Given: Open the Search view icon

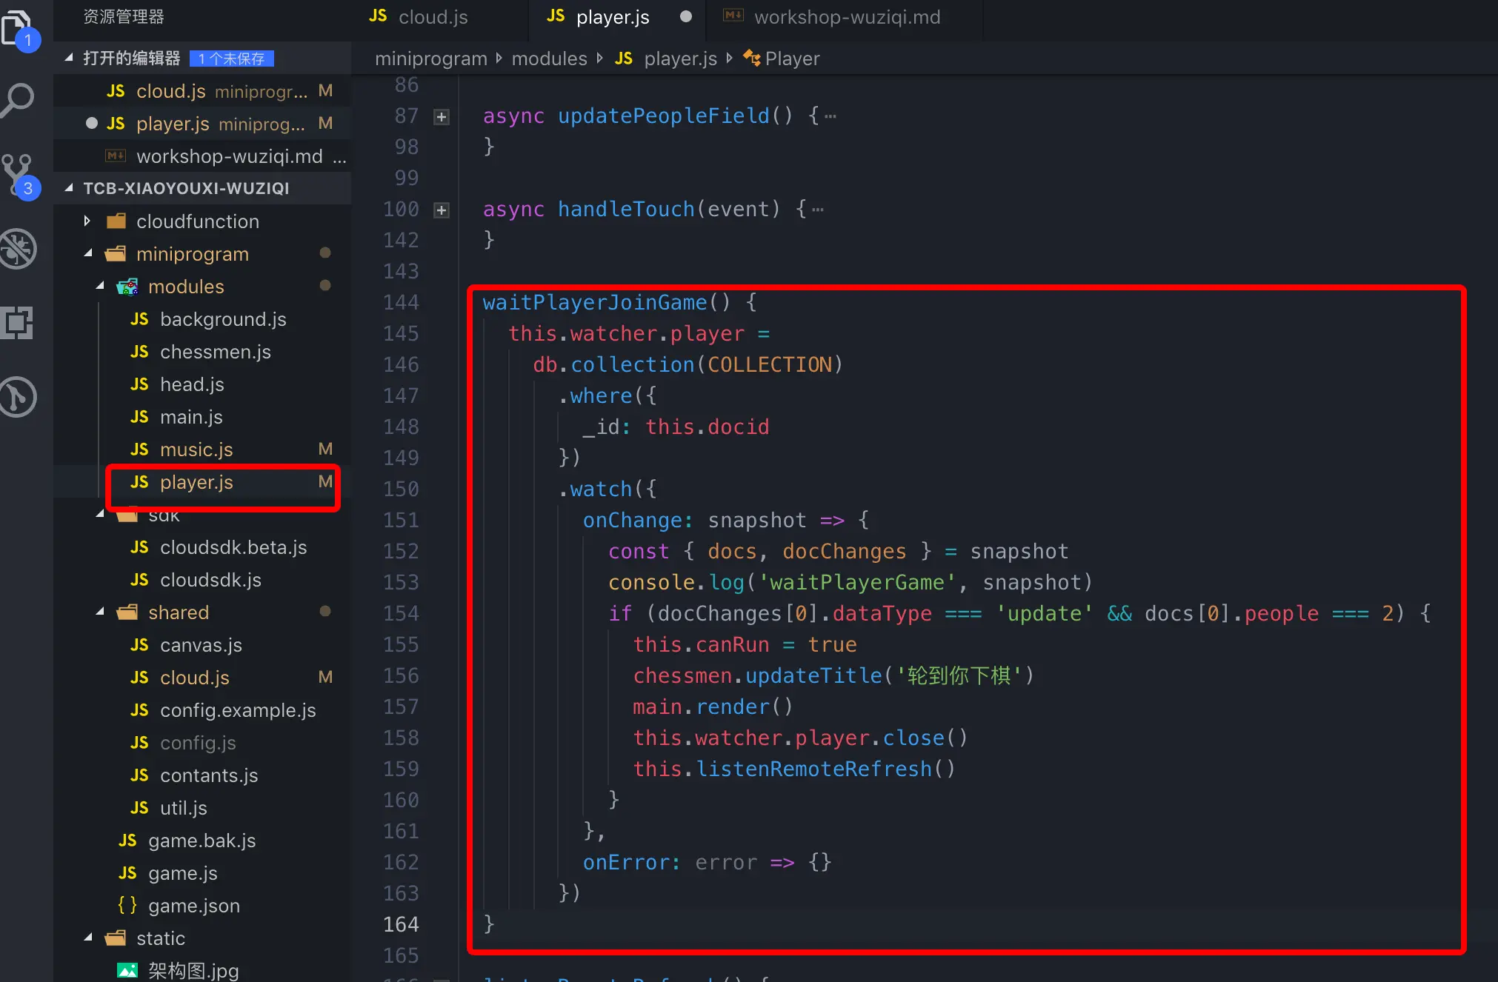Looking at the screenshot, I should click(x=18, y=100).
